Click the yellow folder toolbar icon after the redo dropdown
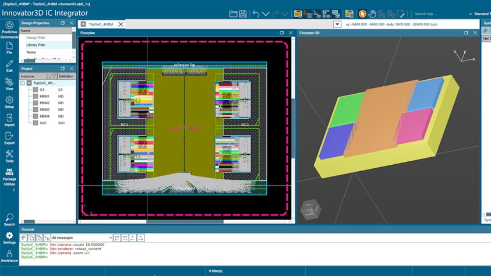Image resolution: width=491 pixels, height=276 pixels. 298,14
